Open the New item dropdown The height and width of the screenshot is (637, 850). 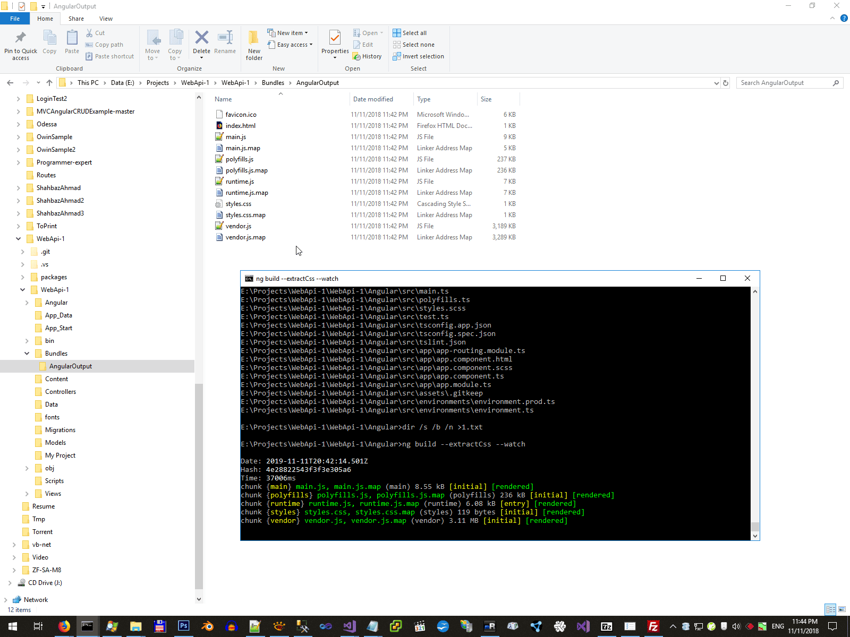287,33
